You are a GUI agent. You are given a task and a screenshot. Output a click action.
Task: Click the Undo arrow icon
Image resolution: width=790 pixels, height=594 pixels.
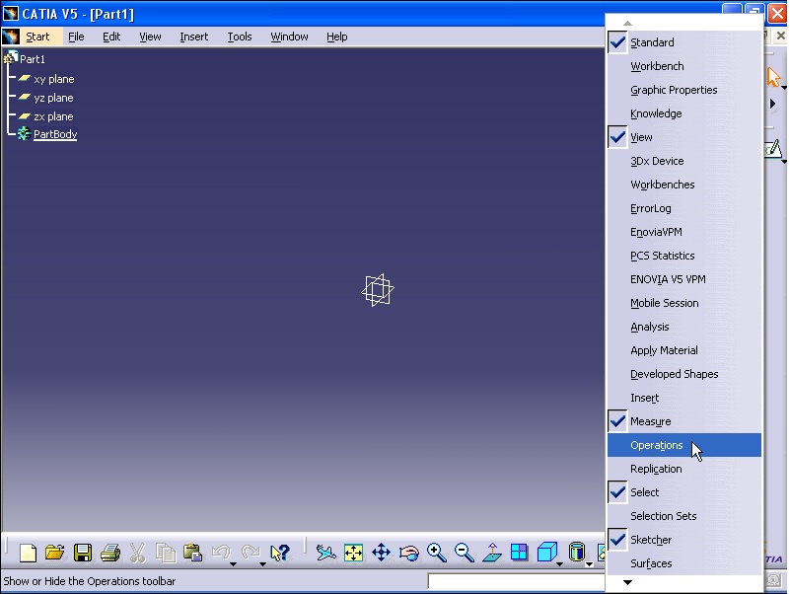click(221, 553)
